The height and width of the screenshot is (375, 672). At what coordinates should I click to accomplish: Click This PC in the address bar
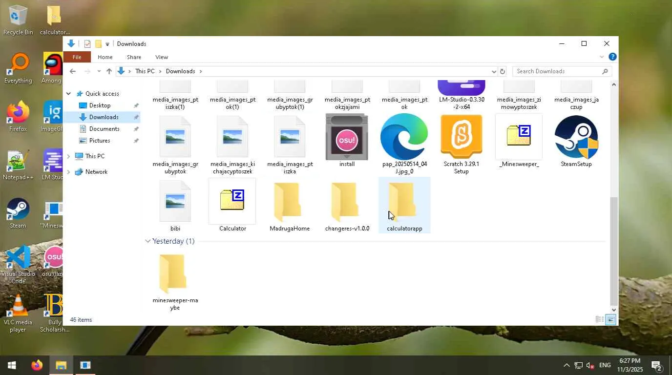[145, 71]
